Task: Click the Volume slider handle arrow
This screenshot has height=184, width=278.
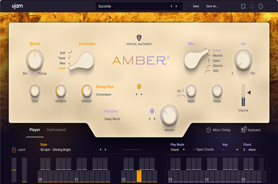Action: click(249, 93)
